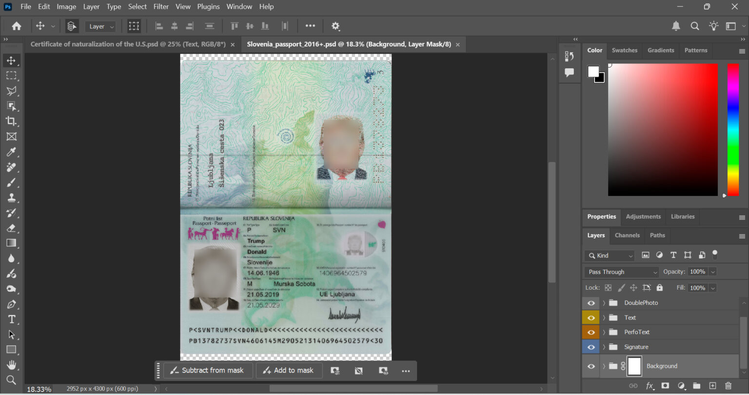The width and height of the screenshot is (749, 395).
Task: Click the hue slider bar
Action: 733,130
